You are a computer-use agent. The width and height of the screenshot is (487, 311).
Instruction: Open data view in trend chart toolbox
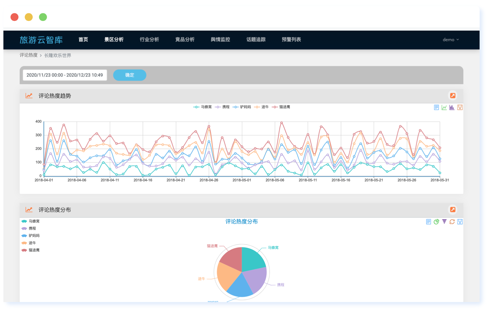pyautogui.click(x=436, y=107)
